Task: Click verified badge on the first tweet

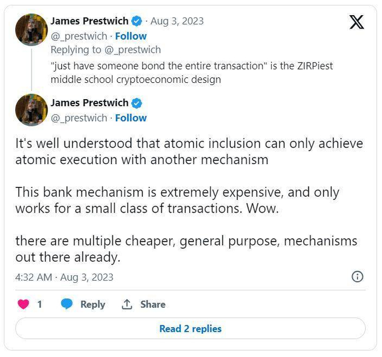Action: coord(136,21)
